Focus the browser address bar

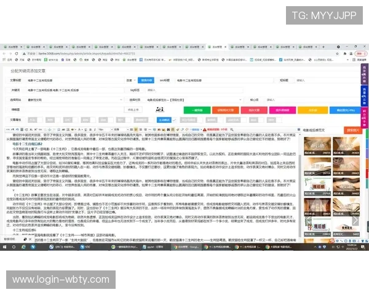click(x=179, y=53)
